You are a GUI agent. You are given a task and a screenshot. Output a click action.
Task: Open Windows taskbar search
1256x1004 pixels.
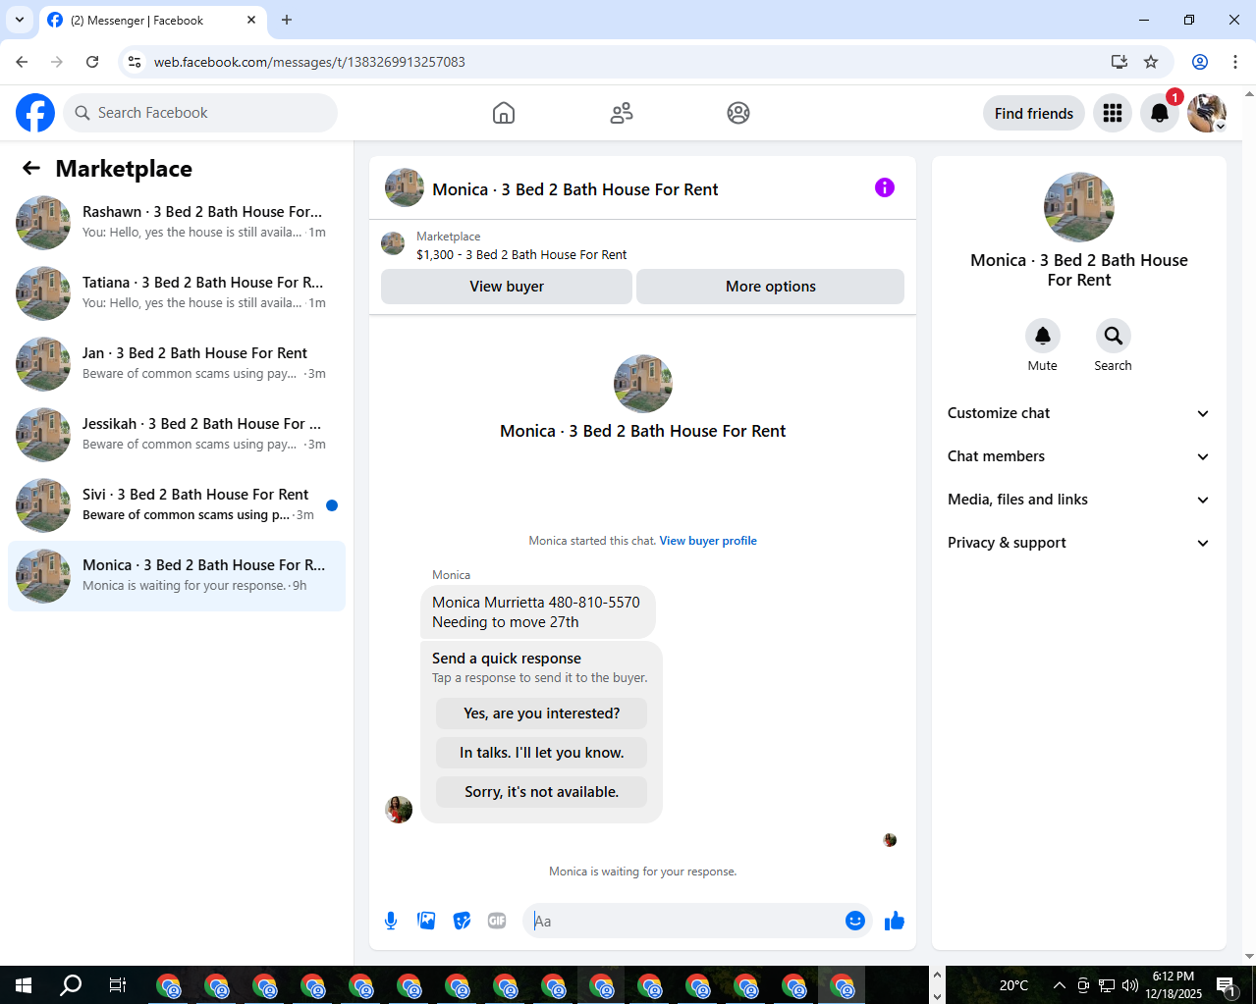(71, 984)
